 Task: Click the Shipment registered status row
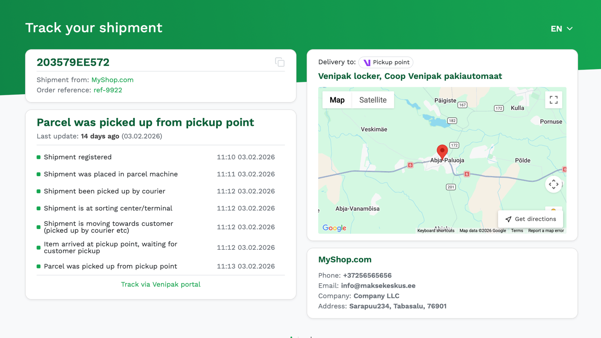[161, 157]
